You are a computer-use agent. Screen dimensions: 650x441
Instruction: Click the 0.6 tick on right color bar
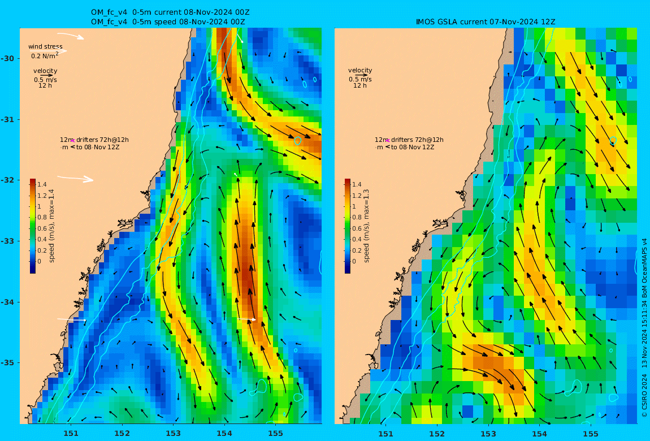click(357, 228)
